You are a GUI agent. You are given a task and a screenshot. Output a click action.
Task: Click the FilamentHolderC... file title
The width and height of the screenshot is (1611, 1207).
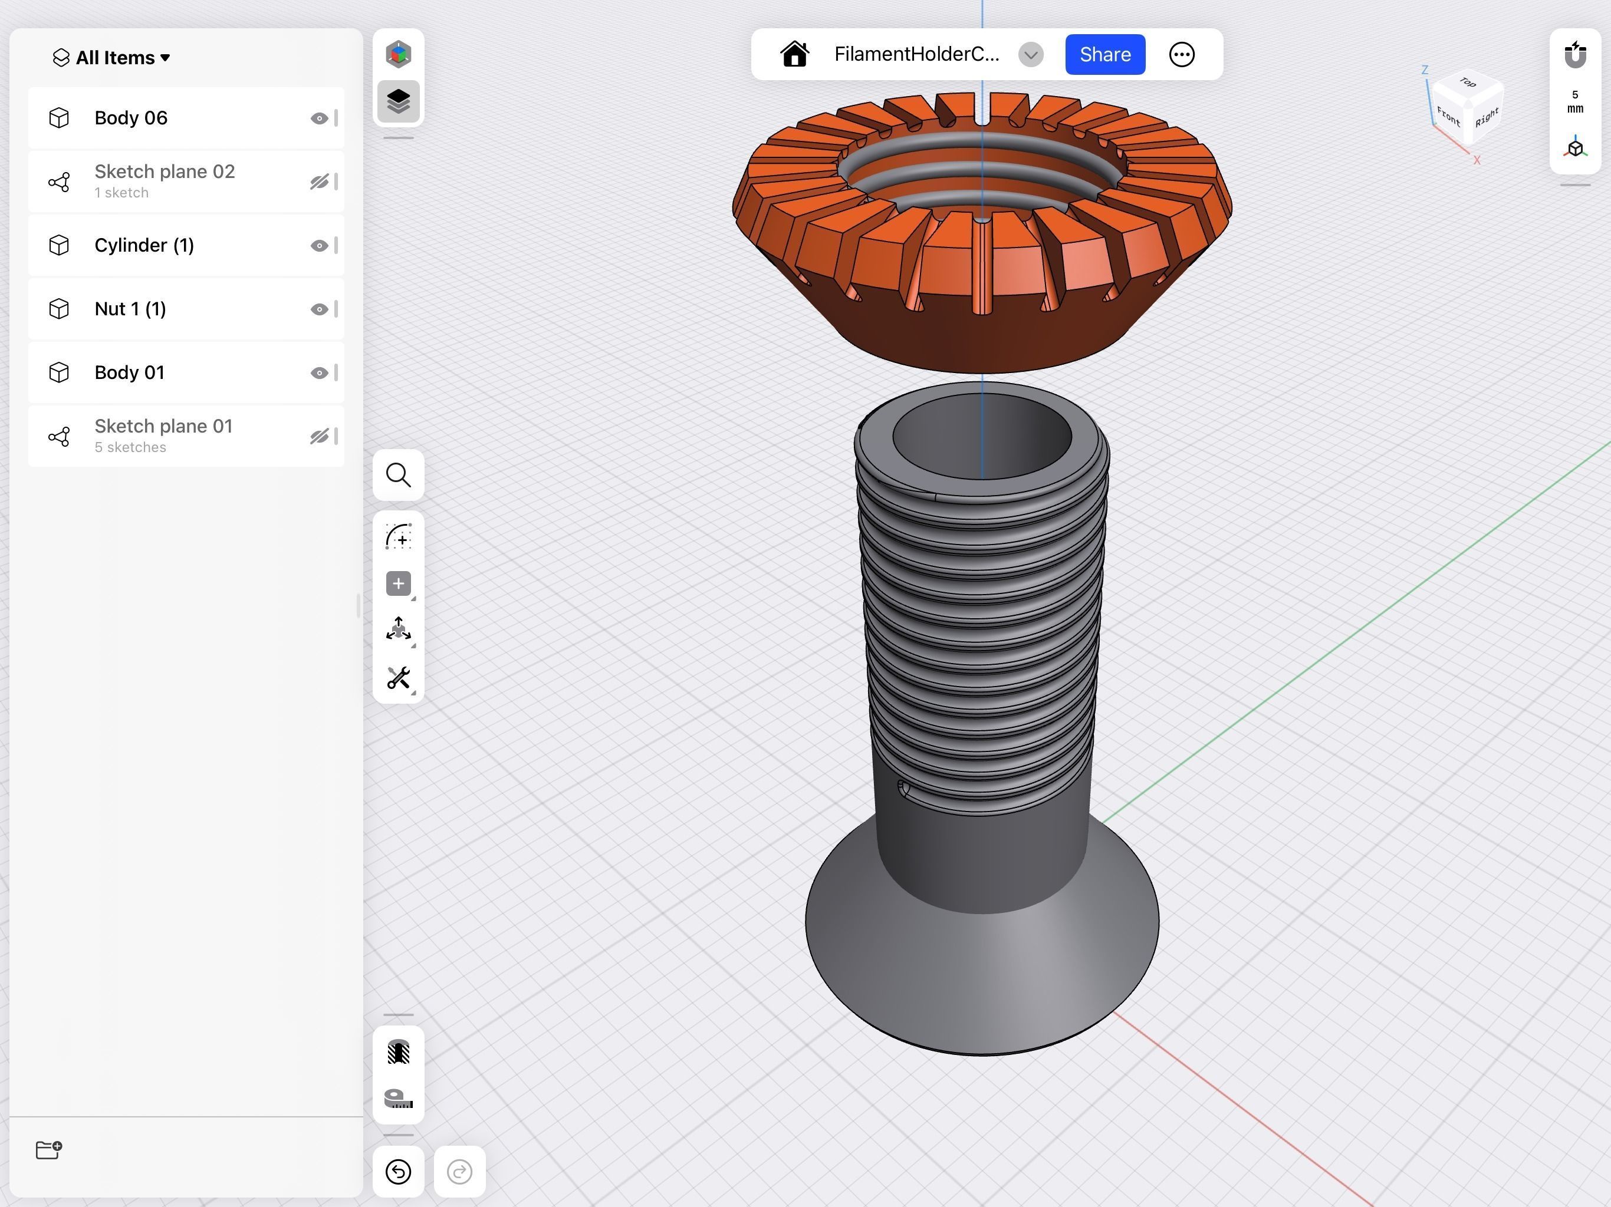click(x=916, y=55)
